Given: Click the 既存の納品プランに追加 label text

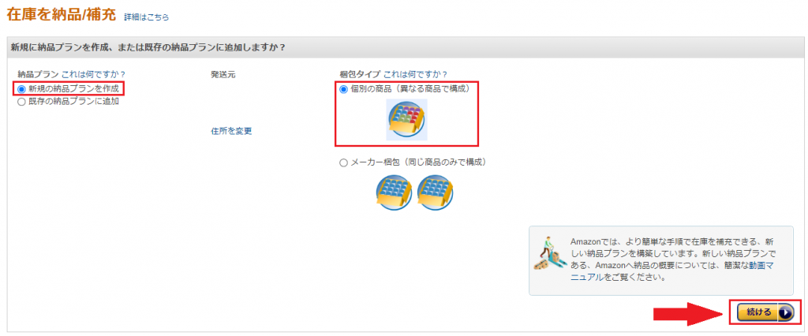Looking at the screenshot, I should [x=73, y=102].
